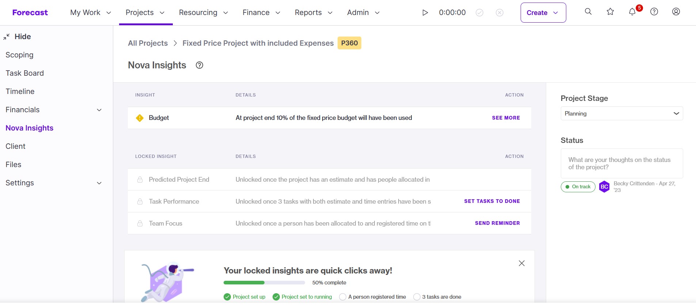Click the Forecast logo
The width and height of the screenshot is (696, 306).
30,12
